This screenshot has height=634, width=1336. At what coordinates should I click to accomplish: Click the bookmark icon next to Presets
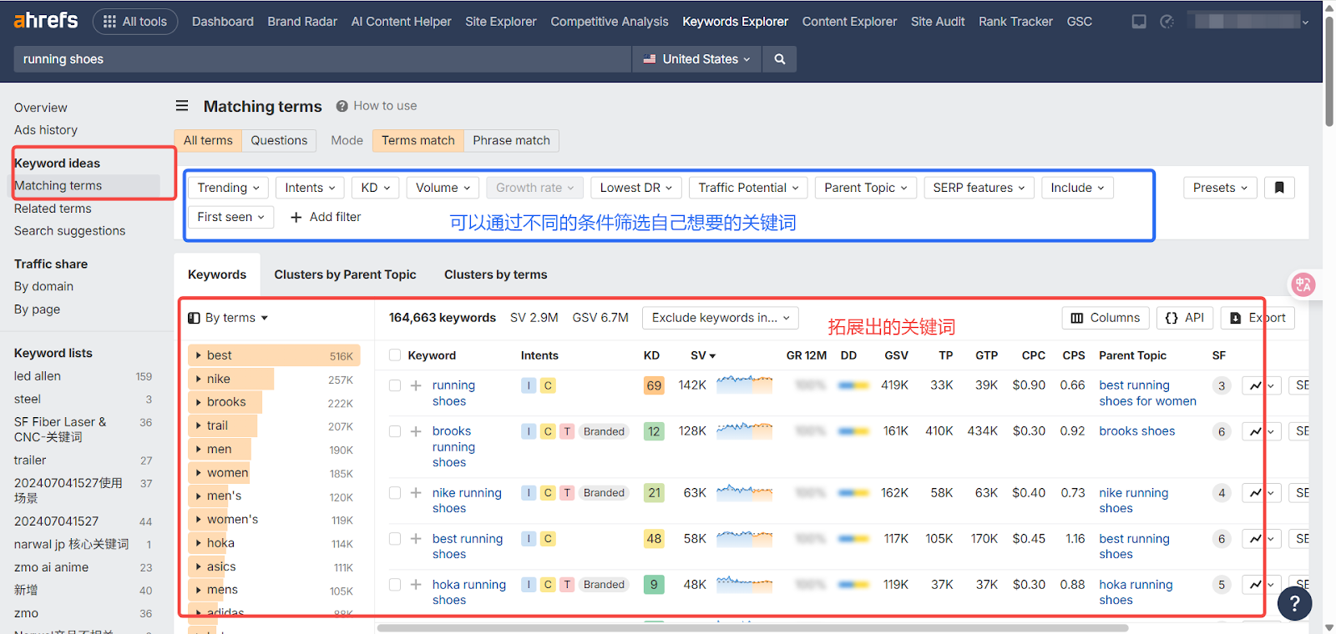[1278, 188]
